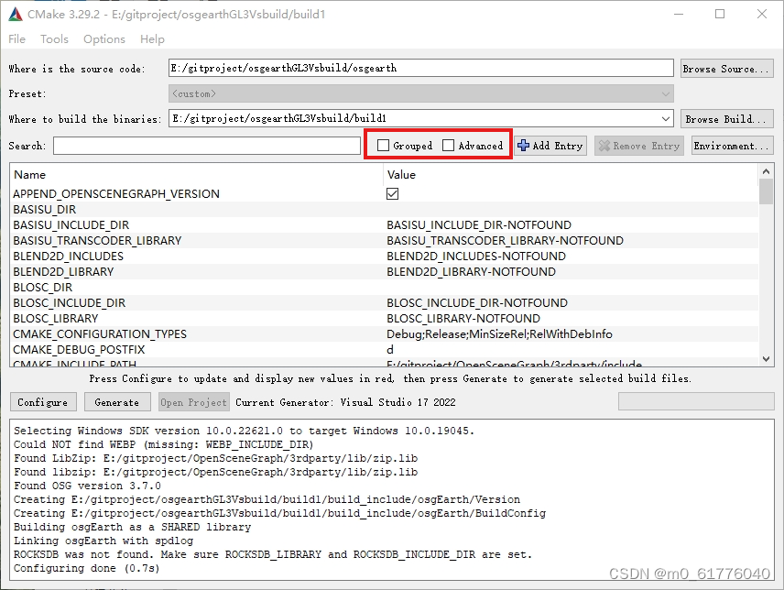
Task: Open the Options menu
Action: 103,39
